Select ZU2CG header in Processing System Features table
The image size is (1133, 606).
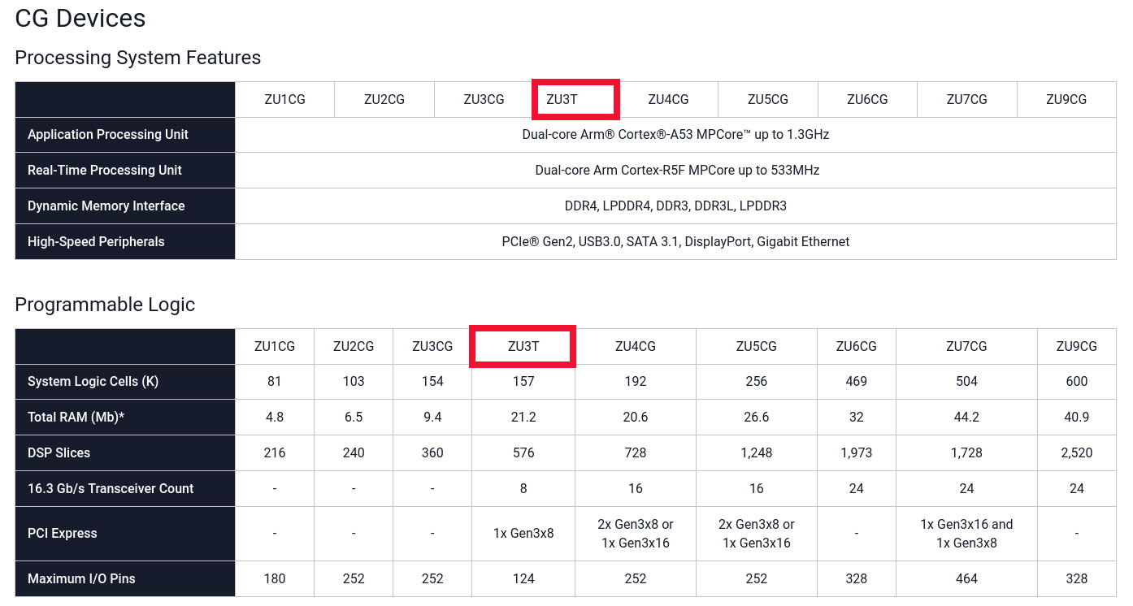[384, 99]
